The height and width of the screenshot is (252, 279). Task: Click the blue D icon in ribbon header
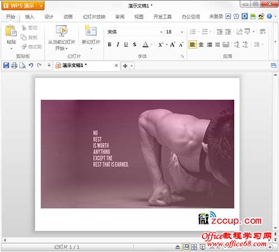pos(245,16)
